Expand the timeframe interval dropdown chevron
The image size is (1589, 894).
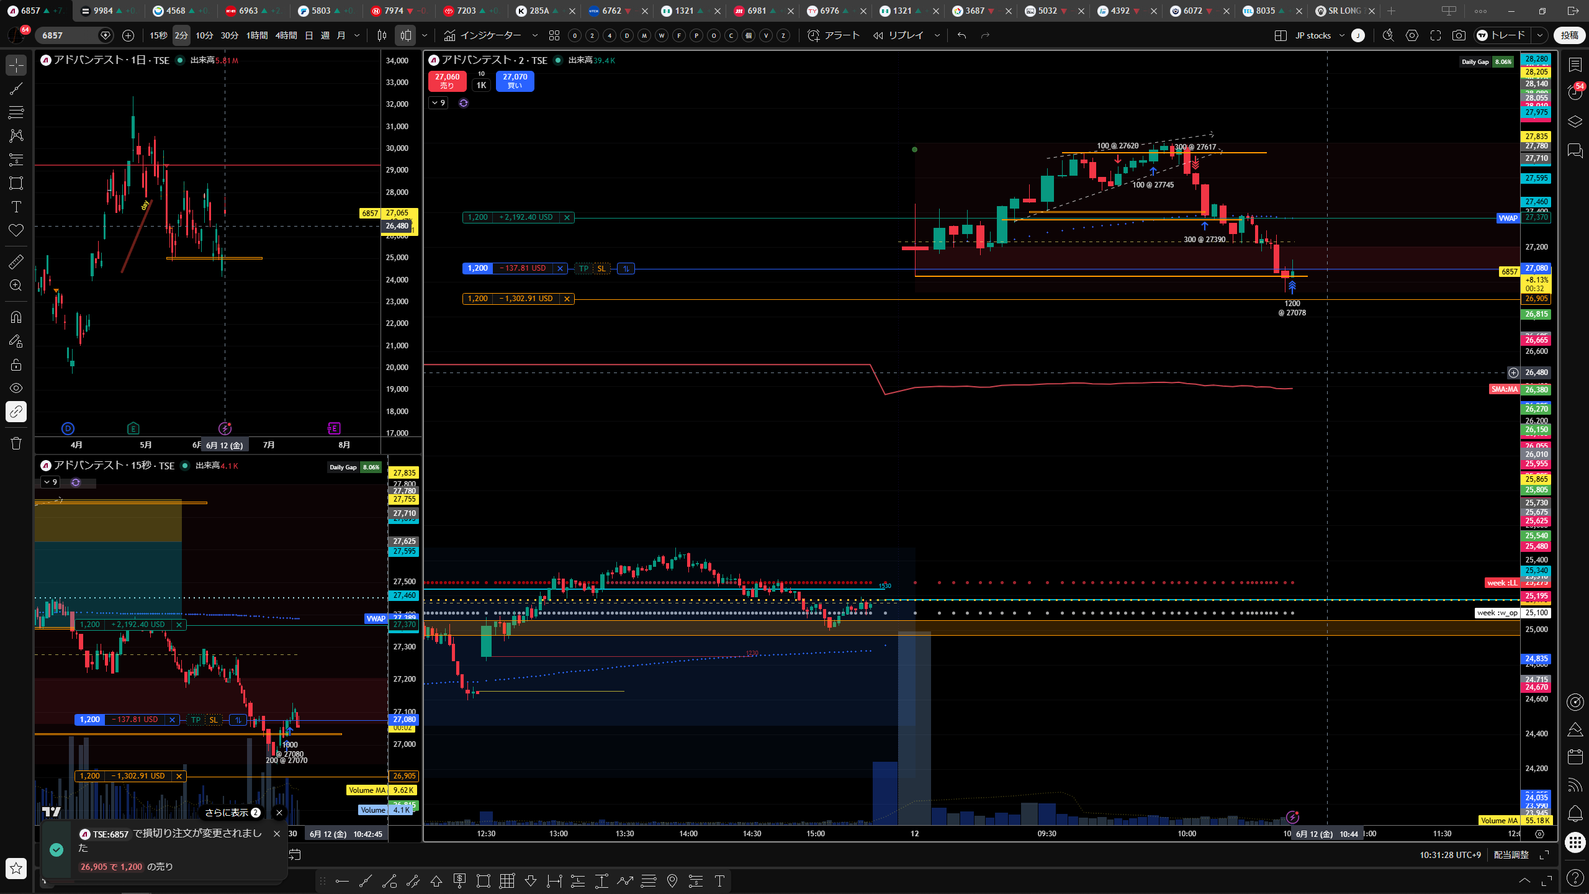357,35
